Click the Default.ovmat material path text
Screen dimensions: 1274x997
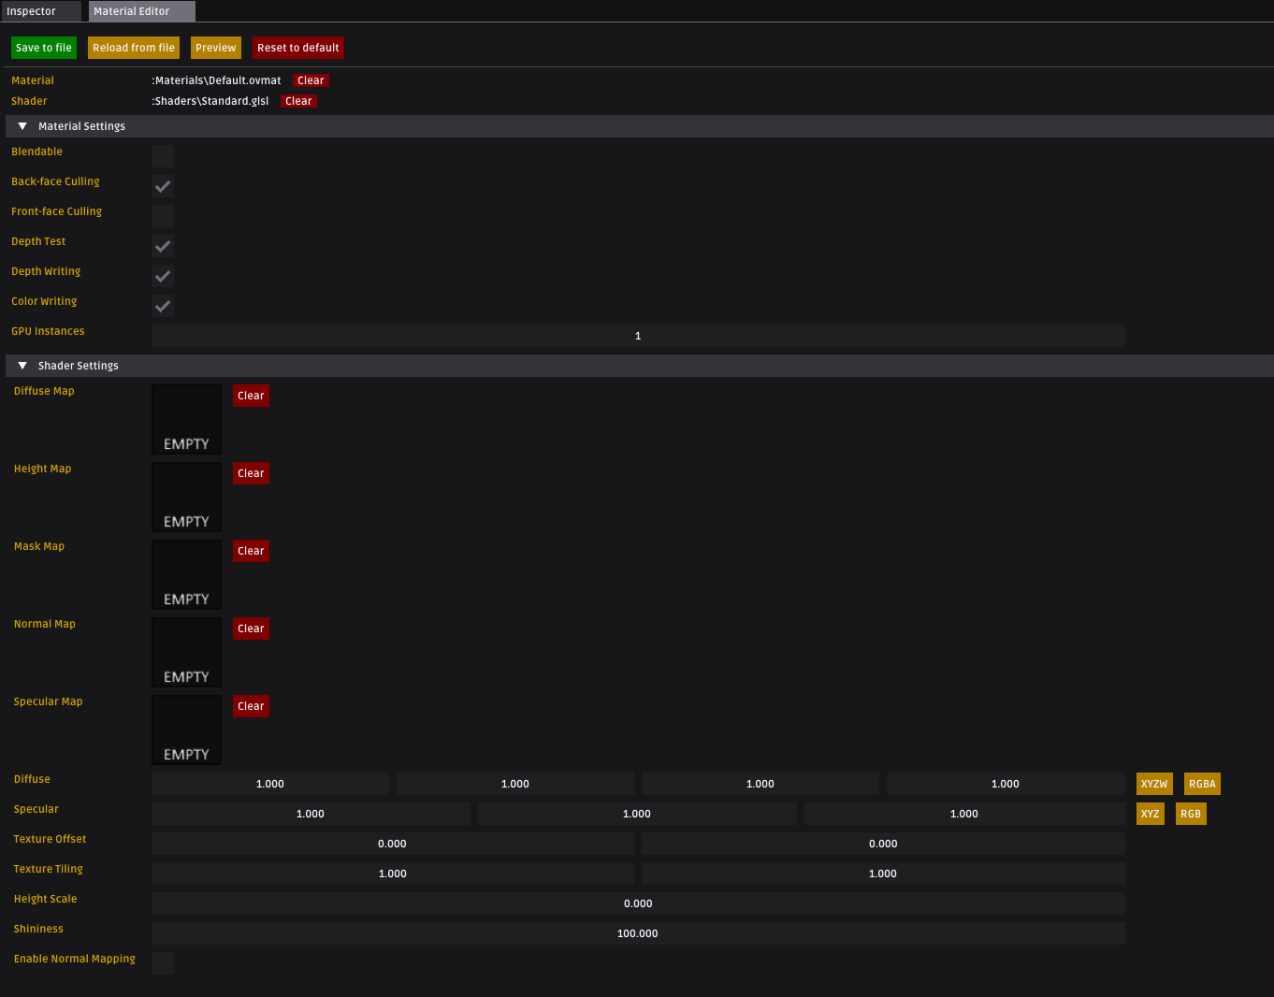[x=216, y=80]
